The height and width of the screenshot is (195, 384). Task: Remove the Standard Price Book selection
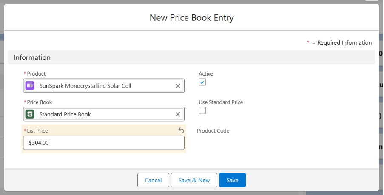click(178, 114)
